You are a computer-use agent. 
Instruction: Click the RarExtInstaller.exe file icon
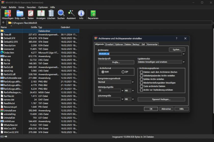(2, 78)
